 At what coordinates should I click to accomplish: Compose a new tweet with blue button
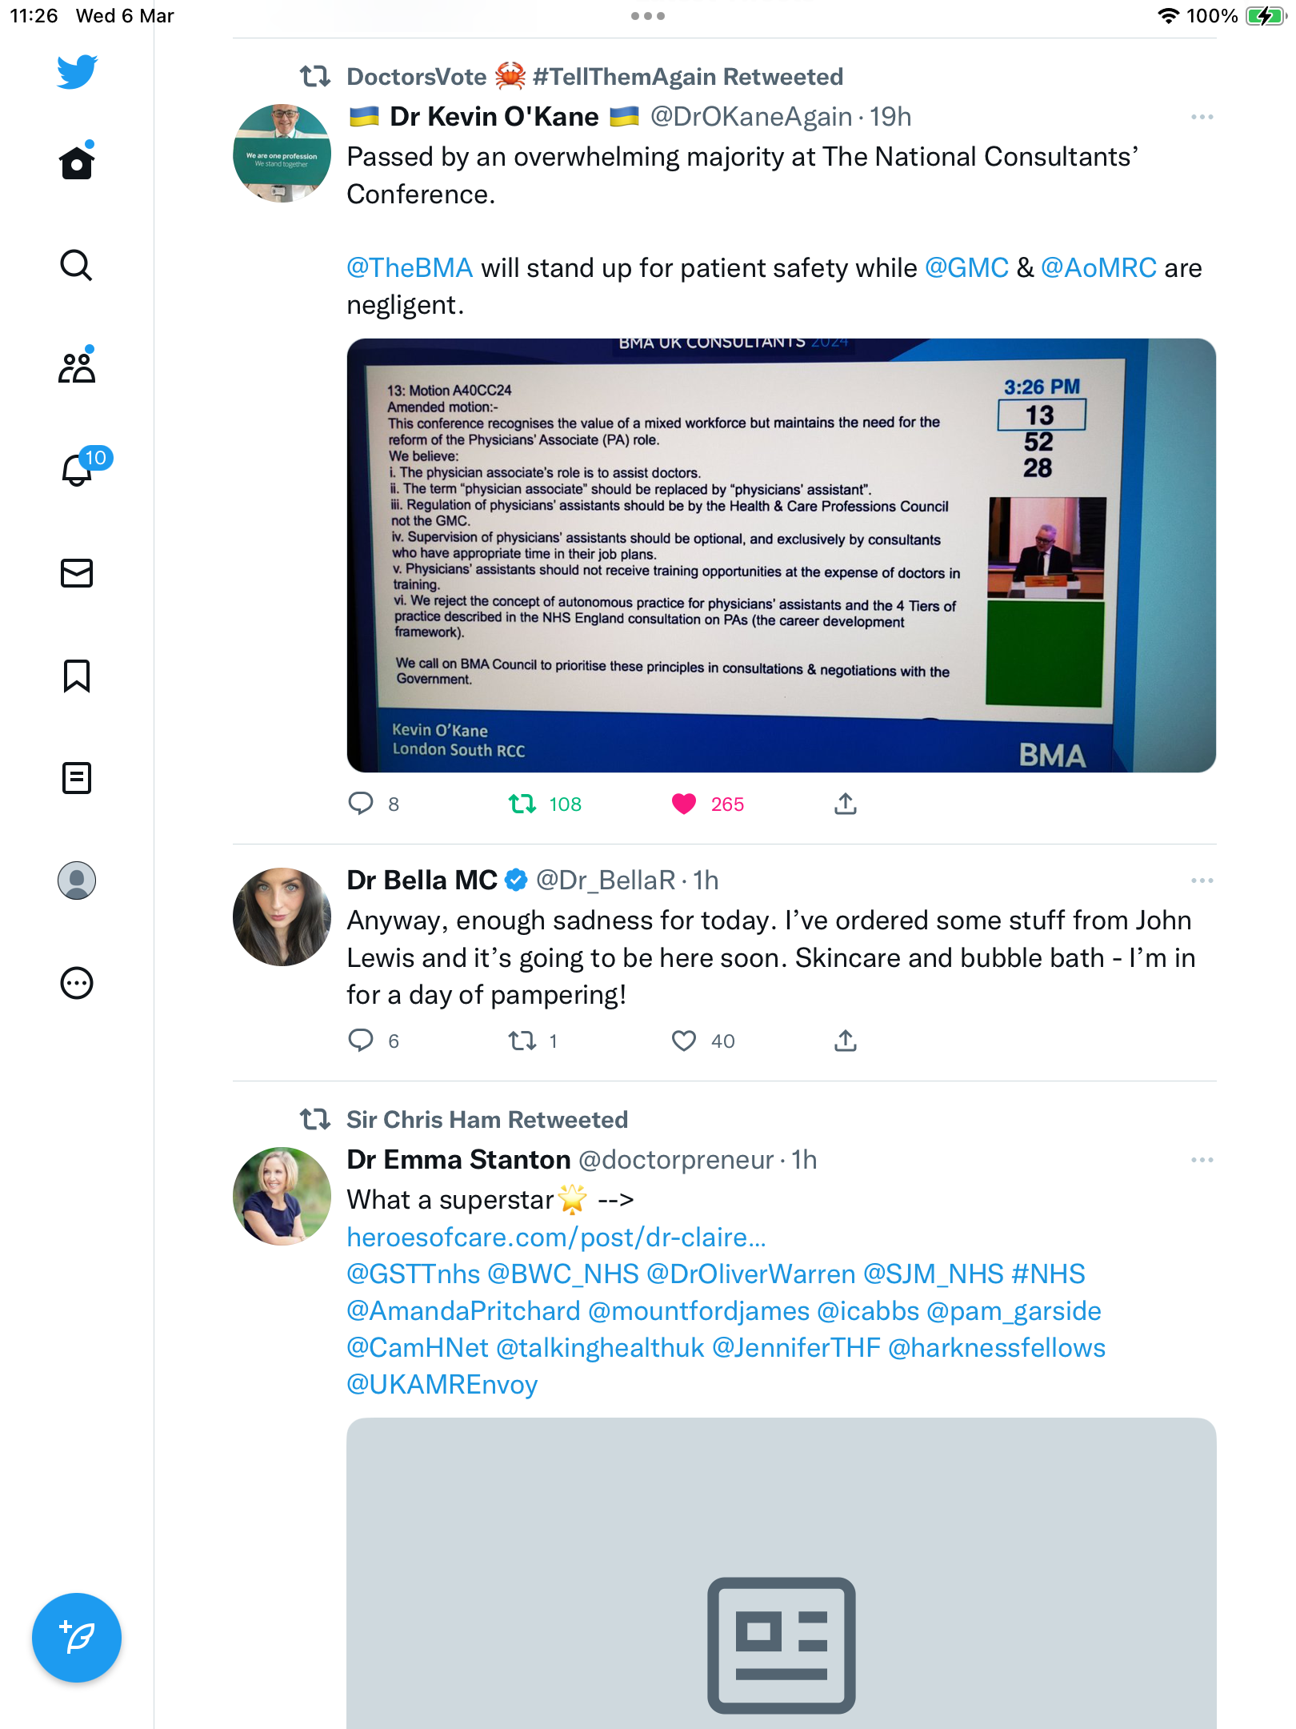77,1638
